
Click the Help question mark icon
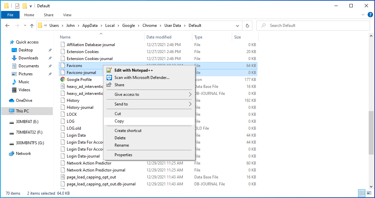370,15
